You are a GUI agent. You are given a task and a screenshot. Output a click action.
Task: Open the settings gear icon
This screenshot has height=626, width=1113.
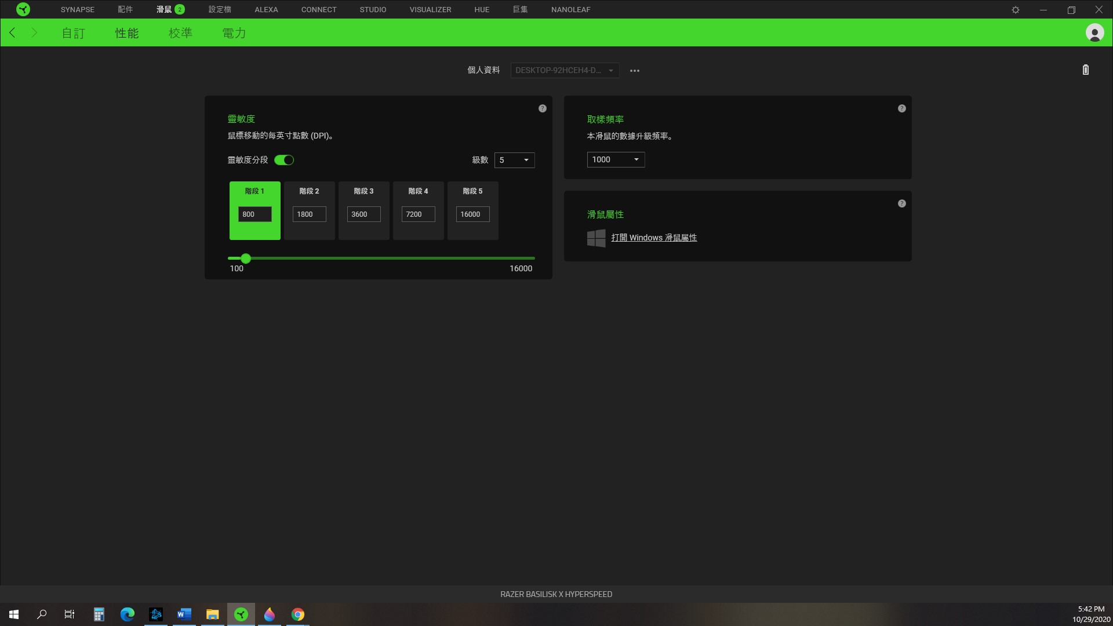1016,10
